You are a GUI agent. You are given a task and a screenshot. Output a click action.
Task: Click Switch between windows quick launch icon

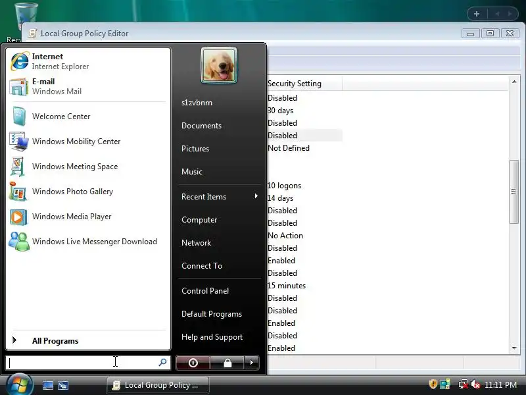62,385
